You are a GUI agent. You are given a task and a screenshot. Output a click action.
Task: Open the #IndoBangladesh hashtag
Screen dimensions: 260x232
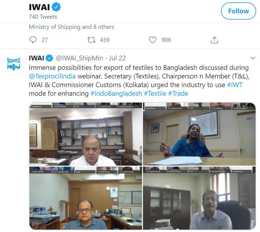click(x=116, y=94)
